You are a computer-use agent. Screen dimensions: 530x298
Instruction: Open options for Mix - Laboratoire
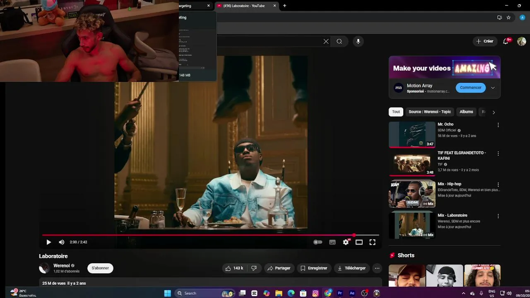pos(498,216)
